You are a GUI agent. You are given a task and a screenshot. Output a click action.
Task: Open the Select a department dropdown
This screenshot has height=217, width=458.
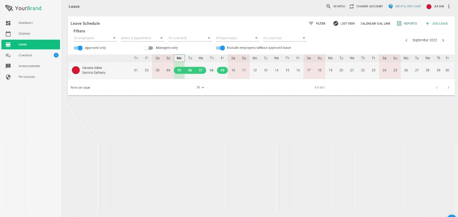(142, 38)
